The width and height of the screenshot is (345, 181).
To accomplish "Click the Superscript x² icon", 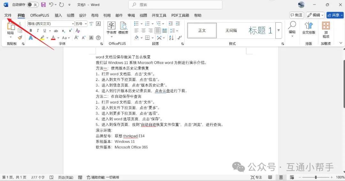I will pyautogui.click(x=70, y=31).
